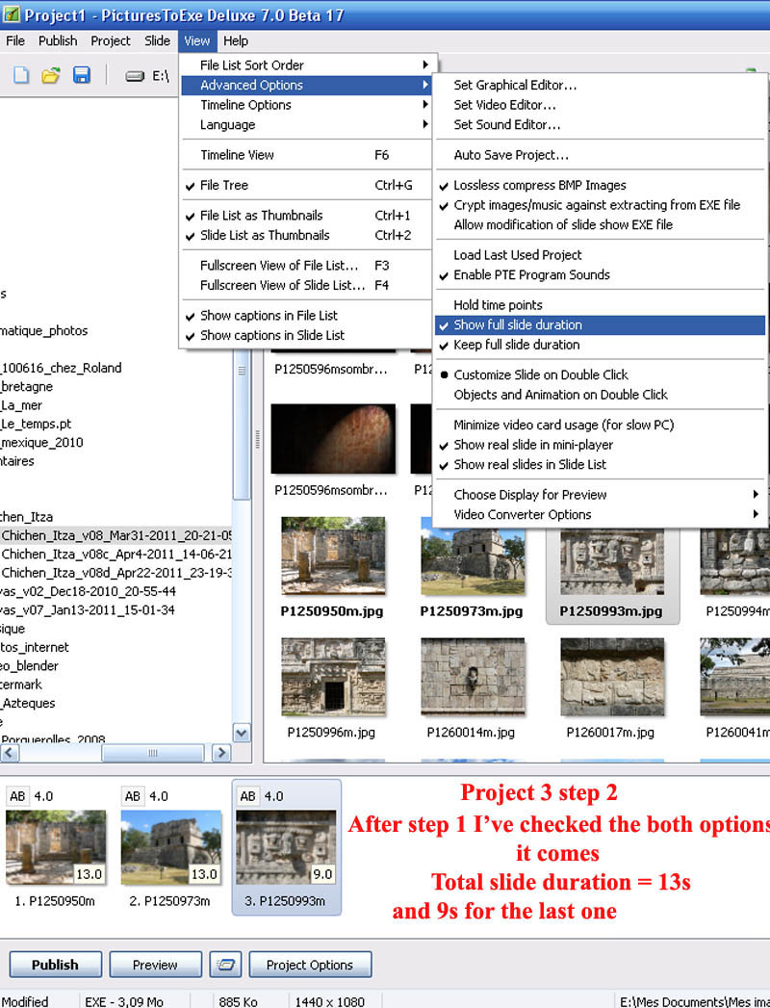Viewport: 770px width, 1008px height.
Task: Click the AB transition icon on slide 1
Action: [17, 796]
